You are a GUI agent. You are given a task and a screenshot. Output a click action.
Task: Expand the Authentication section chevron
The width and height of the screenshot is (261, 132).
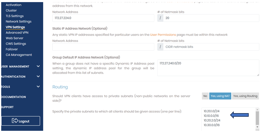[x=38, y=77]
